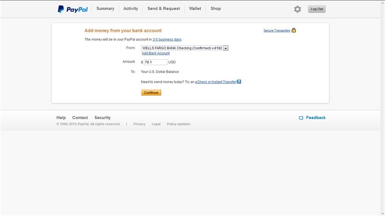Click the Add Bank Account link
Screen dimensions: 385x216
coord(155,53)
